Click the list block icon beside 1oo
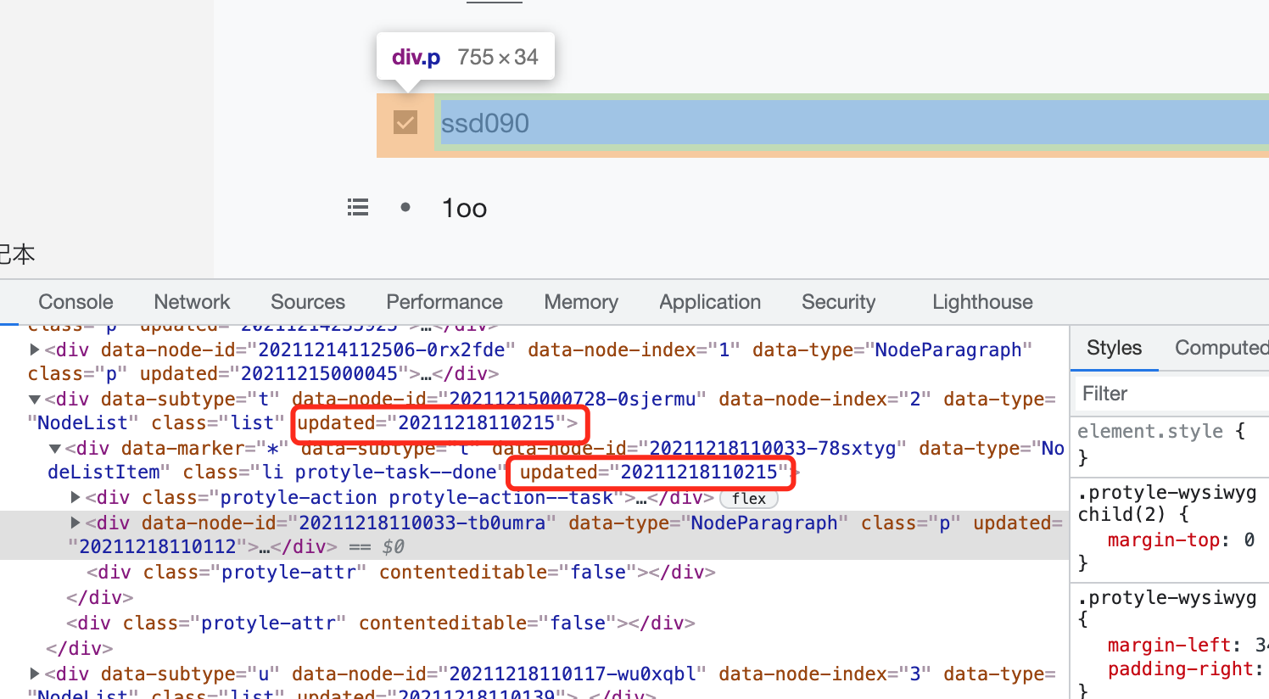1269x699 pixels. pyautogui.click(x=358, y=208)
